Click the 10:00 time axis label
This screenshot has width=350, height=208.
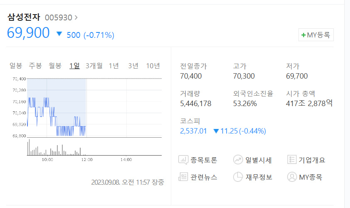click(47, 159)
